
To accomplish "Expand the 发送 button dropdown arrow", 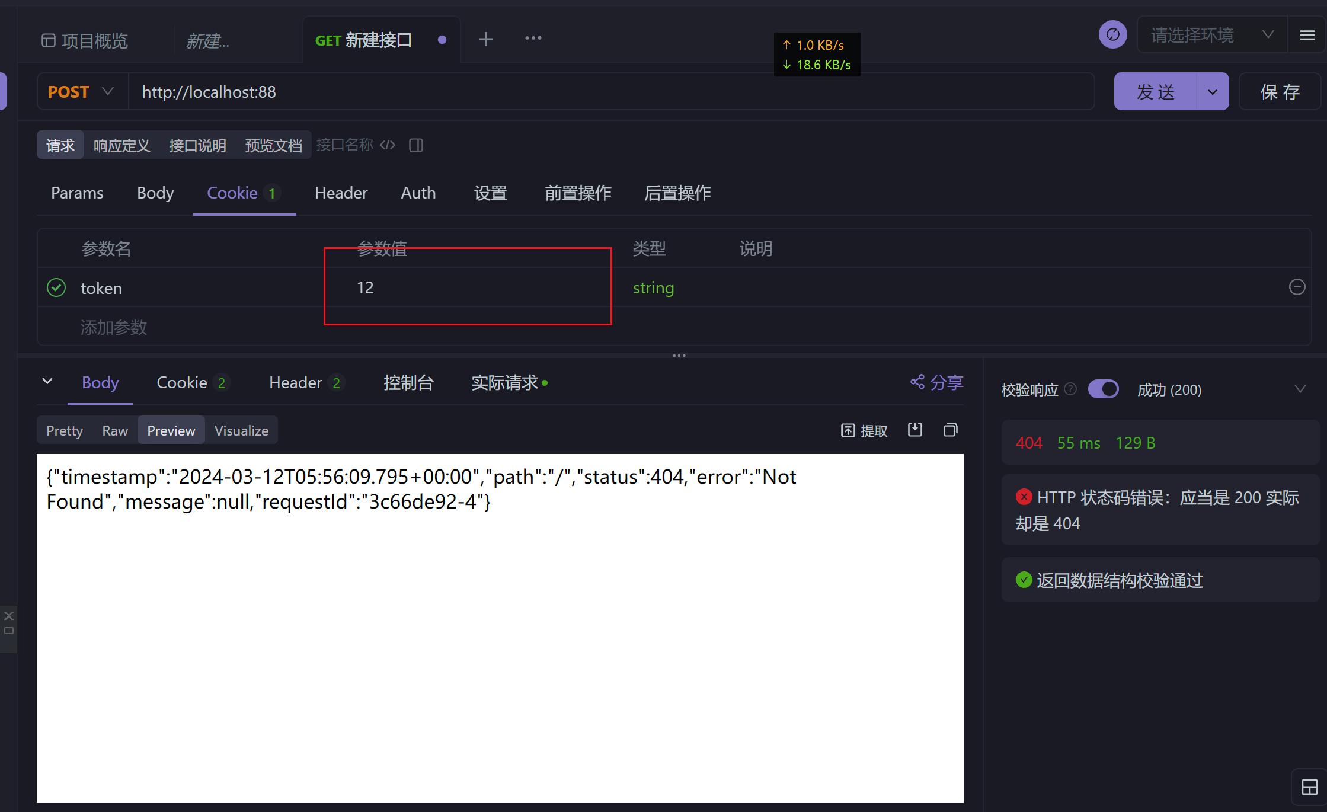I will point(1213,92).
